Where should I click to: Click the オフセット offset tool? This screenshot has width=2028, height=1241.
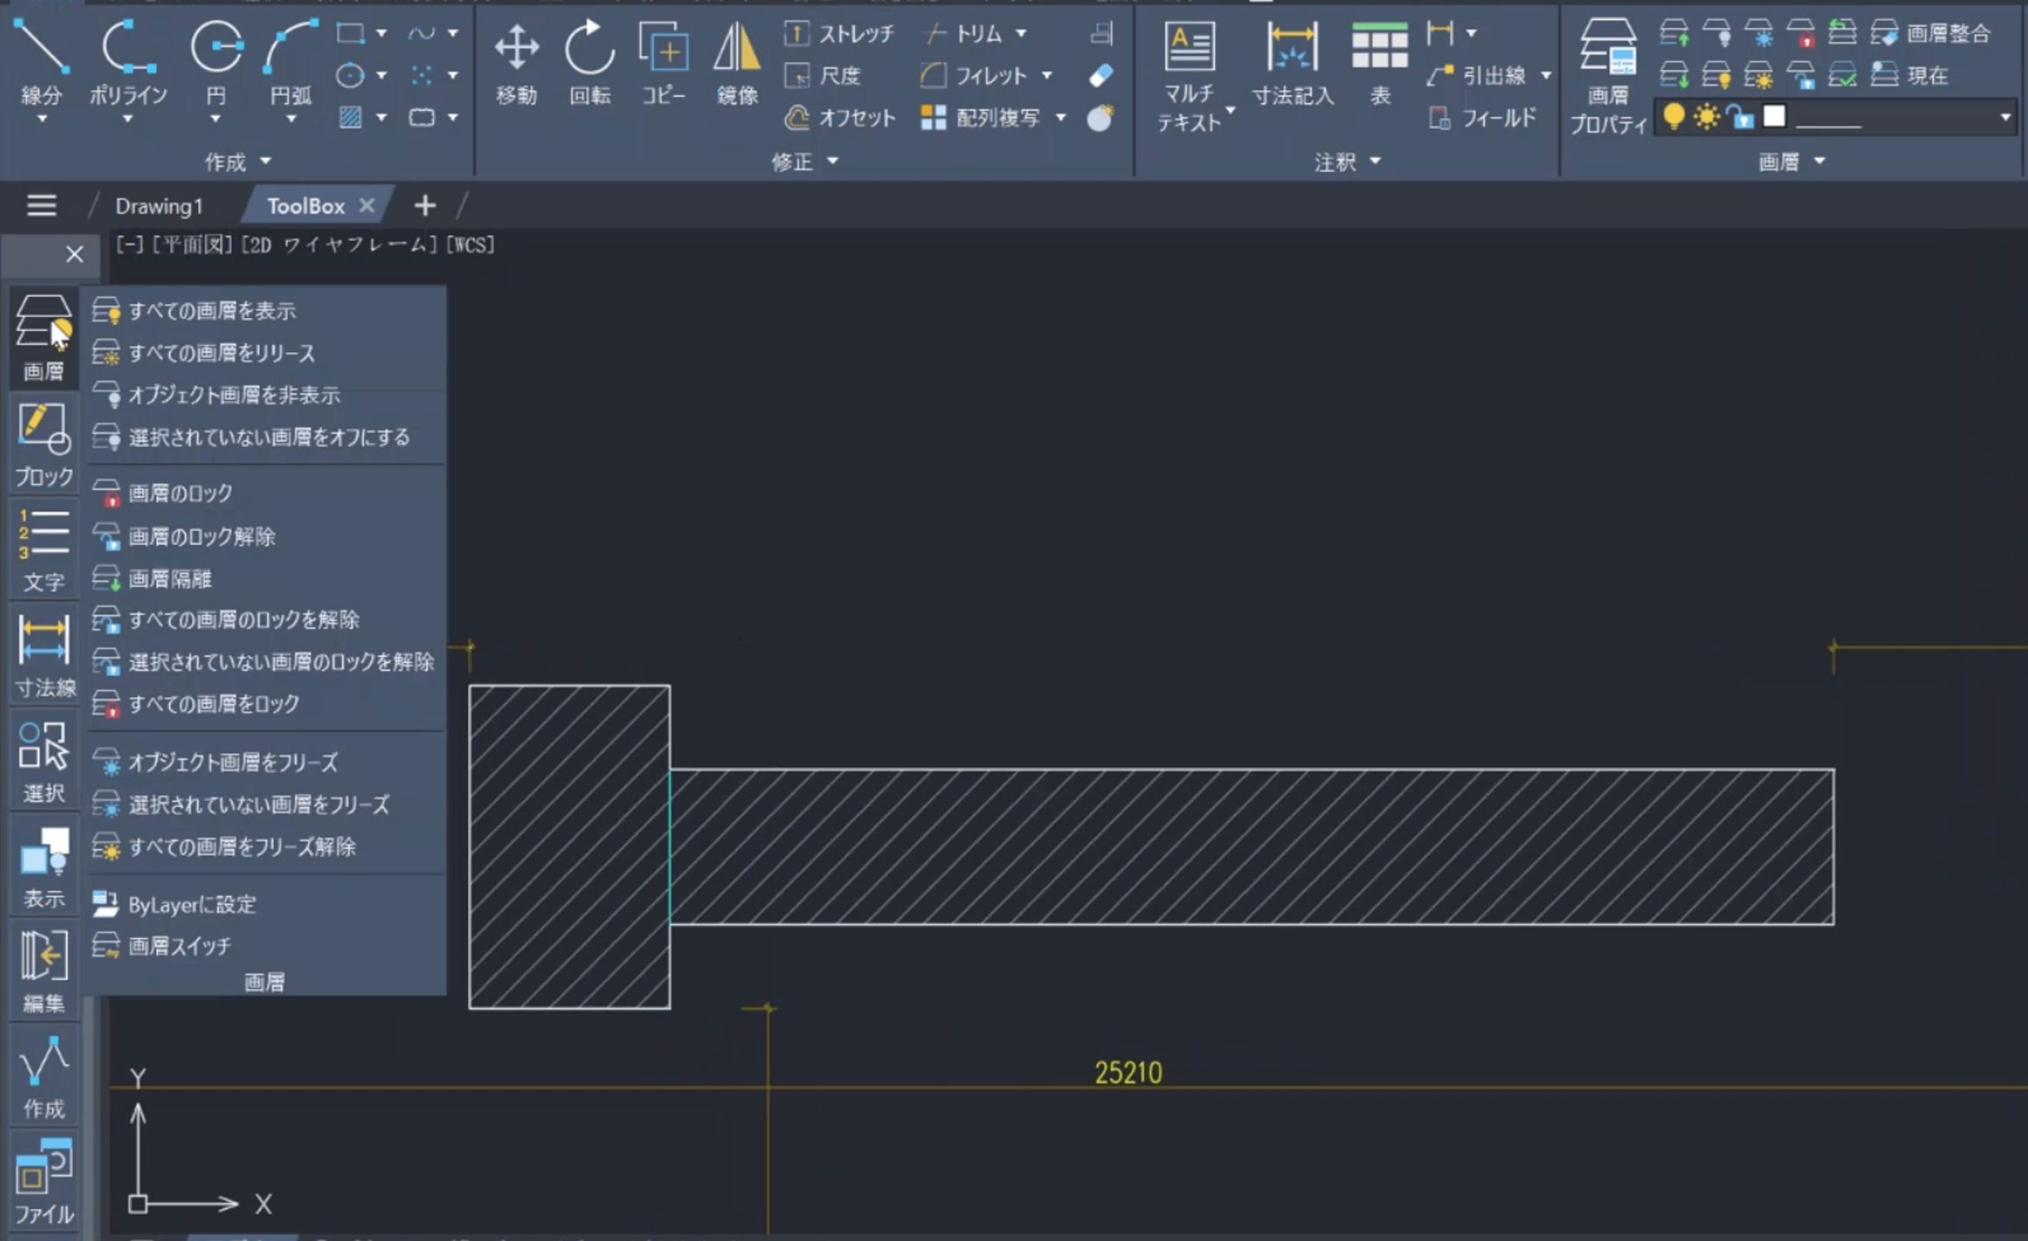pyautogui.click(x=839, y=118)
